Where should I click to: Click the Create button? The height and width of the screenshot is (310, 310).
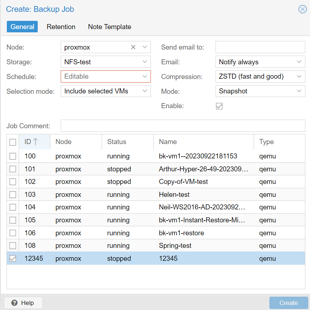(288, 303)
